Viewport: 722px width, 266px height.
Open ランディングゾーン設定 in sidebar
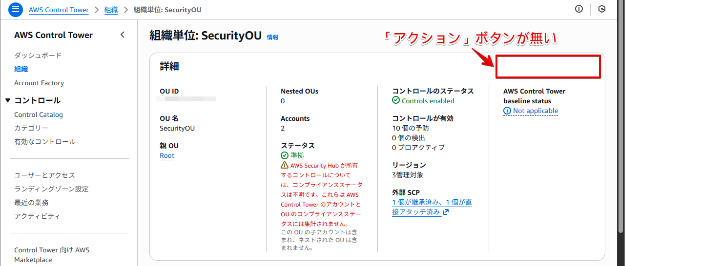click(x=51, y=189)
